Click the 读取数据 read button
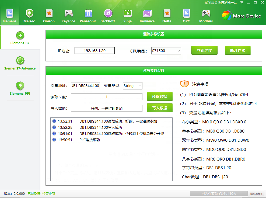Image resolution: width=266 pixels, height=198 pixels. [x=160, y=96]
